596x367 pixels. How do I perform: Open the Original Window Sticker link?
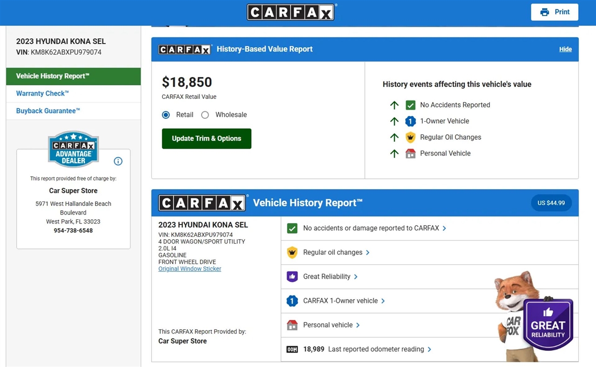[x=190, y=269]
